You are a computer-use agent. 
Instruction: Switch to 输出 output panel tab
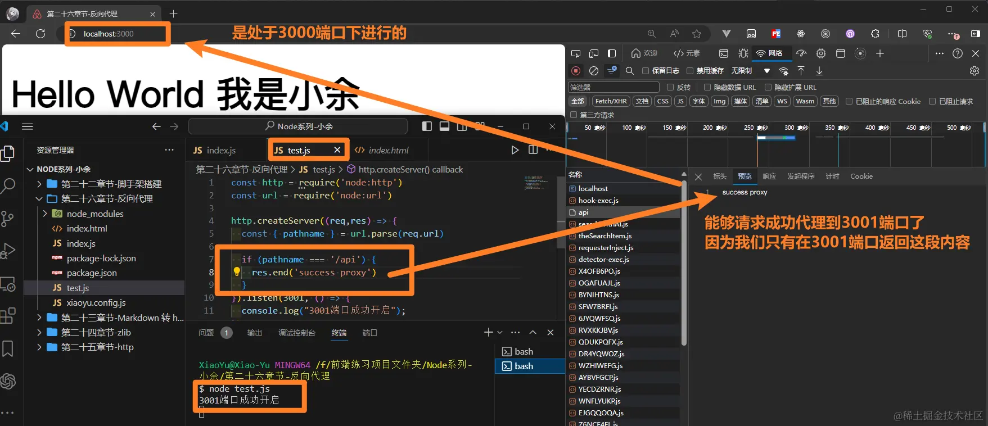point(255,333)
